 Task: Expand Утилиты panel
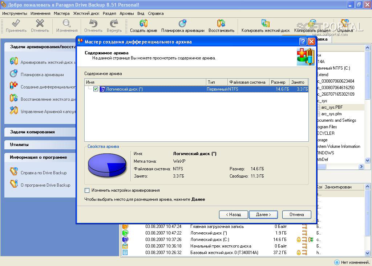click(40, 144)
